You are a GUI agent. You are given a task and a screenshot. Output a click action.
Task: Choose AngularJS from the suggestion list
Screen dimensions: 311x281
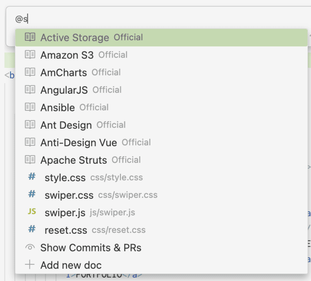pos(161,90)
